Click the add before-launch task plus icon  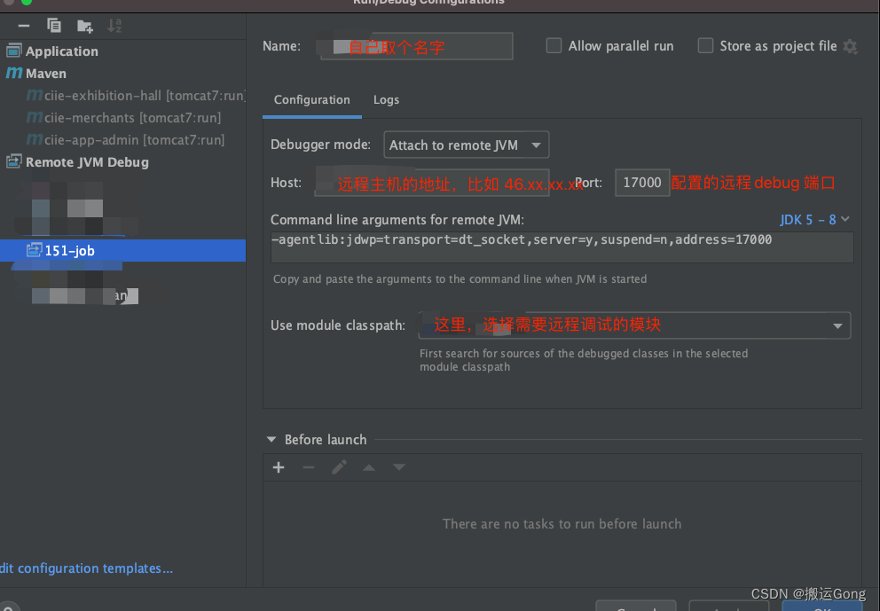tap(279, 467)
